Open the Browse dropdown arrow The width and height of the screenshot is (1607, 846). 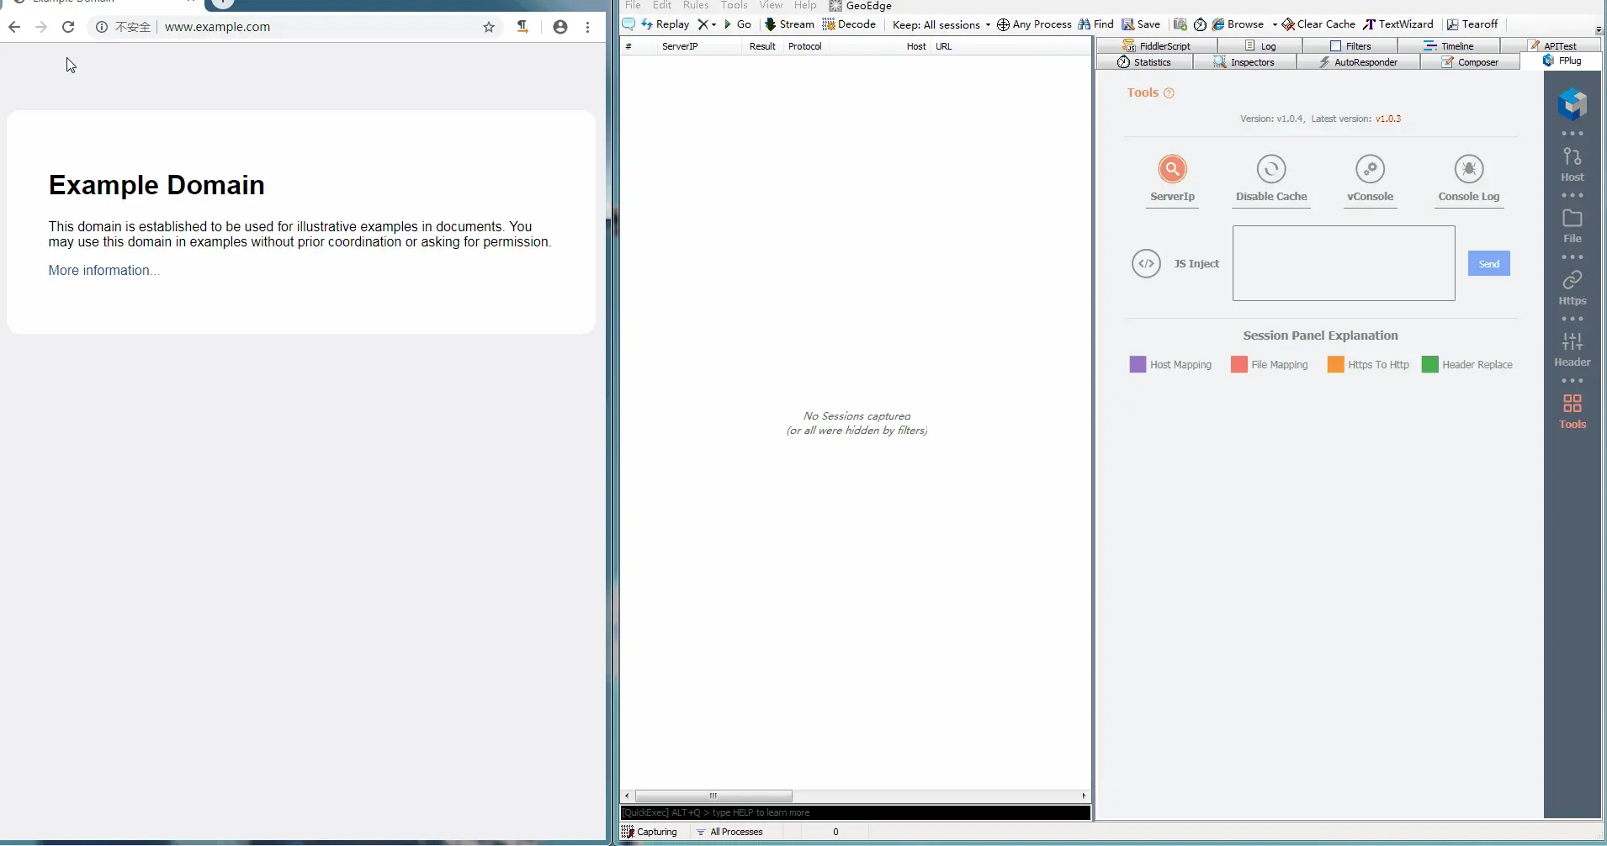(x=1276, y=24)
